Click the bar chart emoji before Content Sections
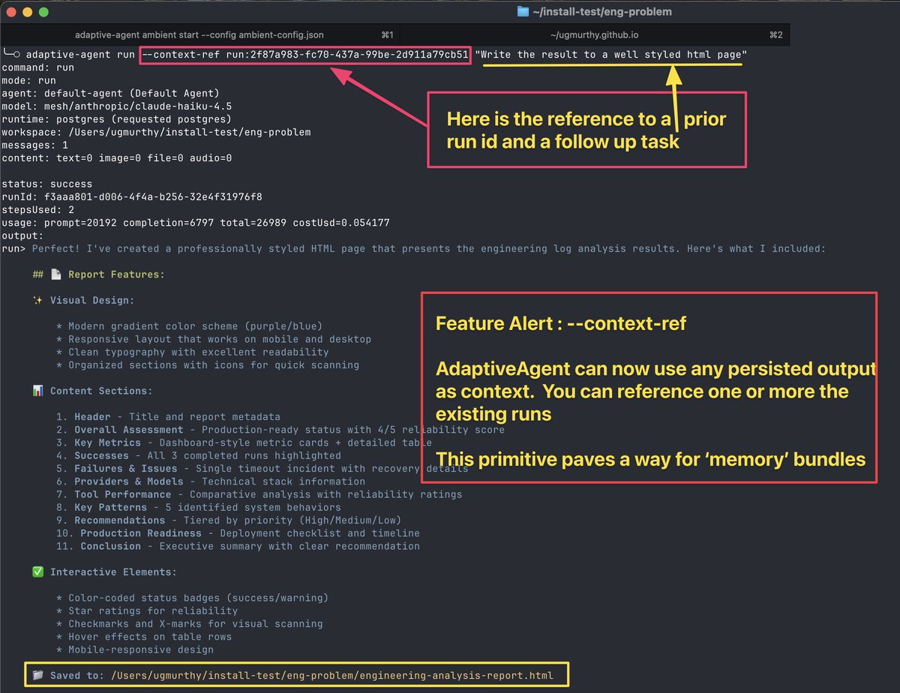 pyautogui.click(x=37, y=391)
